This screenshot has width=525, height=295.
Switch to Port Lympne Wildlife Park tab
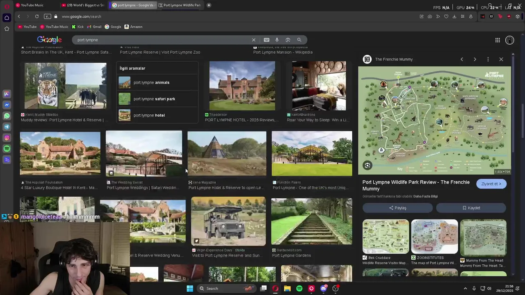tap(180, 5)
